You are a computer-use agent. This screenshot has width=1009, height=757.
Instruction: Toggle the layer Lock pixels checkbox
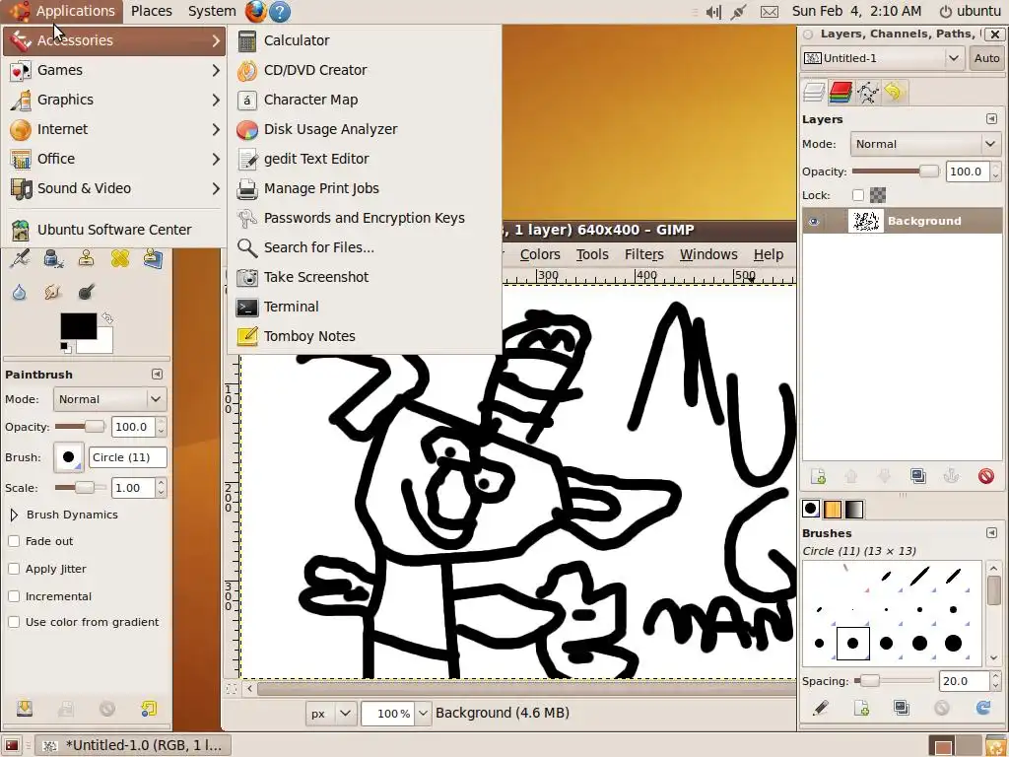(858, 195)
